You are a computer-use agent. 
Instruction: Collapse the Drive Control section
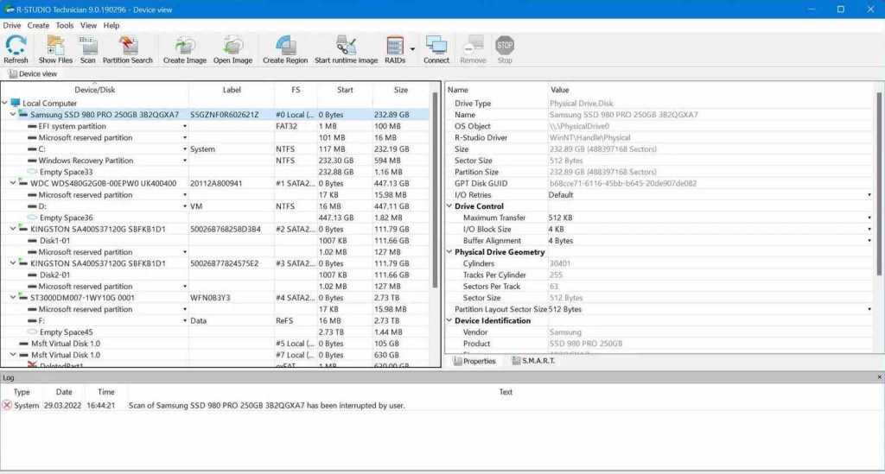(x=449, y=206)
